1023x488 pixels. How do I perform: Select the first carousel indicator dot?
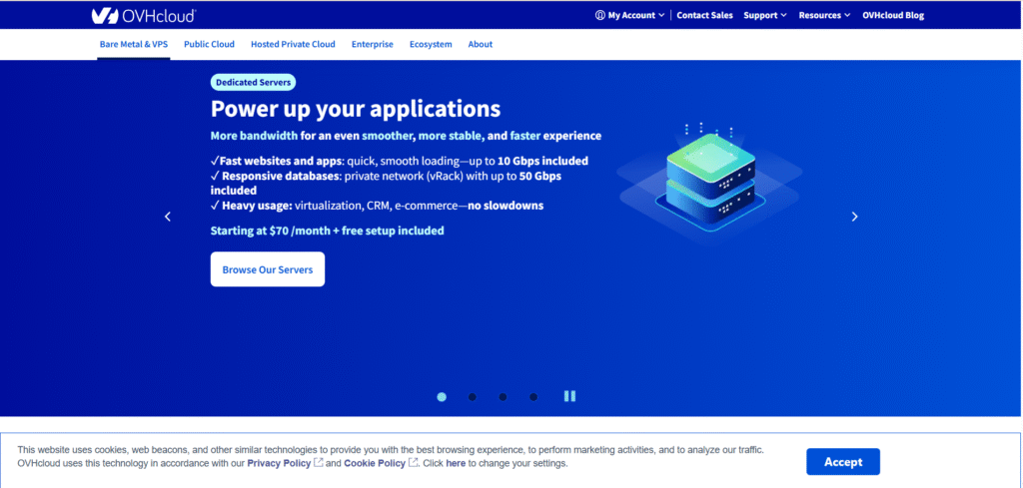pyautogui.click(x=442, y=397)
